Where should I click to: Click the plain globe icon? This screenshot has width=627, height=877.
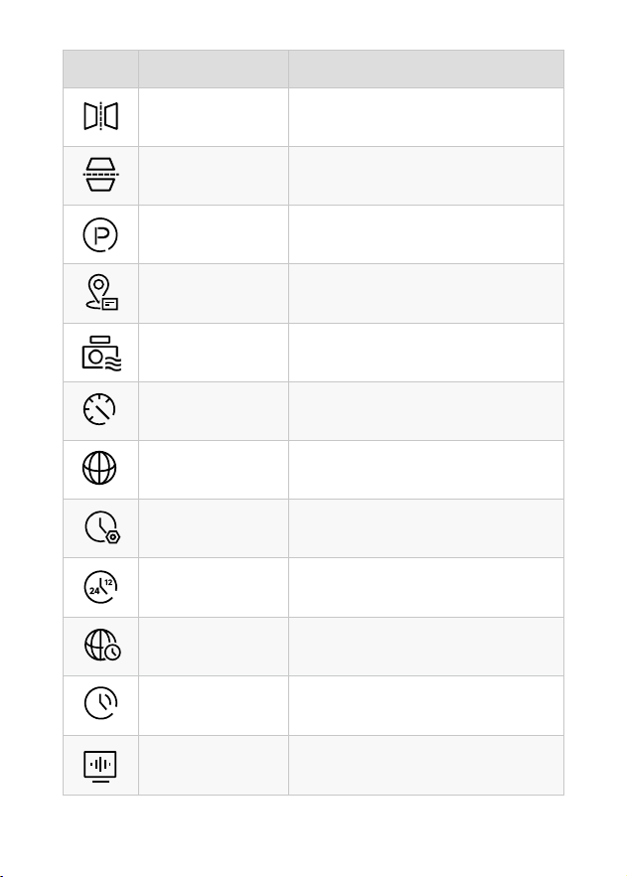point(99,468)
